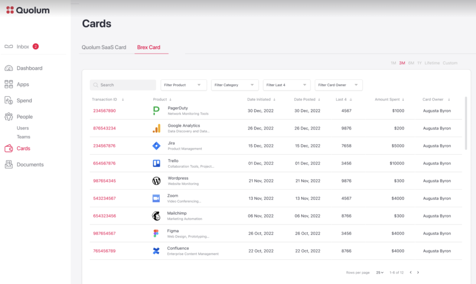Click the Apps grid icon

click(9, 84)
